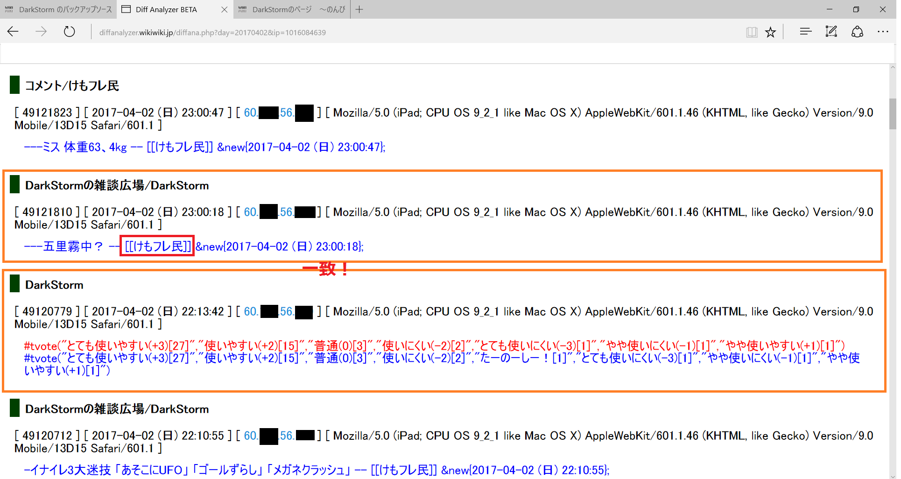Click the standalone DarkStorm page heading
Screen dimensions: 901x479
pos(54,285)
